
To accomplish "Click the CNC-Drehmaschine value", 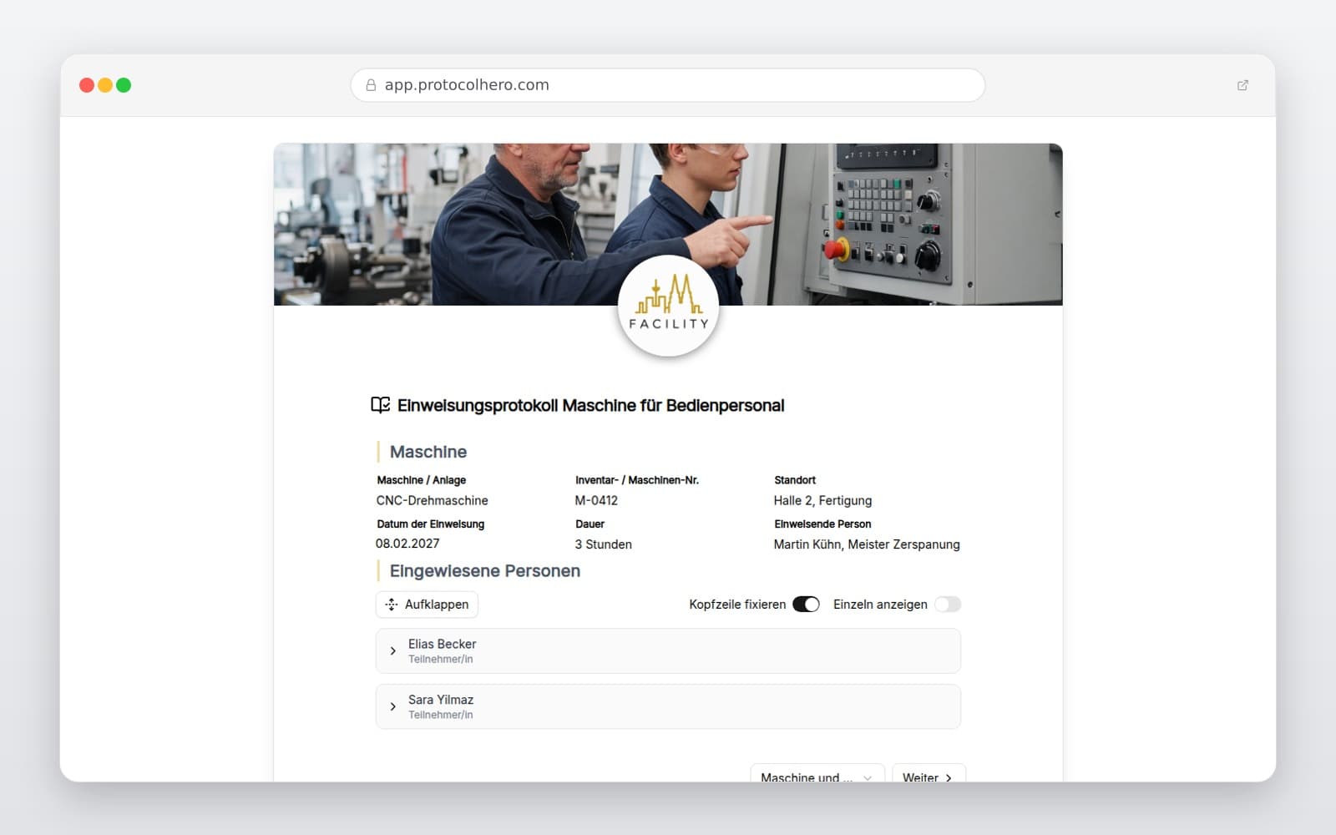I will (432, 500).
